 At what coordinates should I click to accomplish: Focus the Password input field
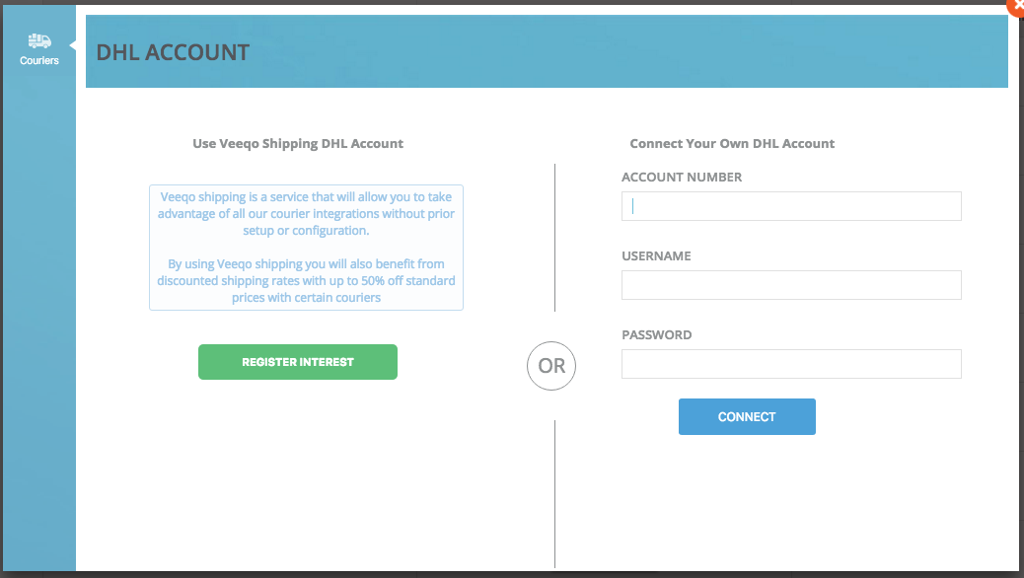[791, 364]
